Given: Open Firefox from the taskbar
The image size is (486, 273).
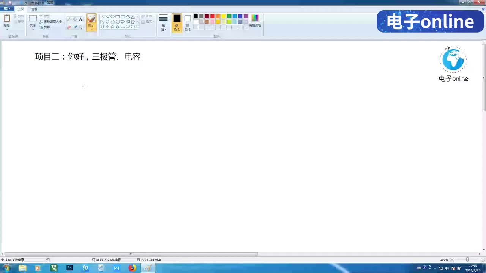Looking at the screenshot, I should click(x=132, y=268).
